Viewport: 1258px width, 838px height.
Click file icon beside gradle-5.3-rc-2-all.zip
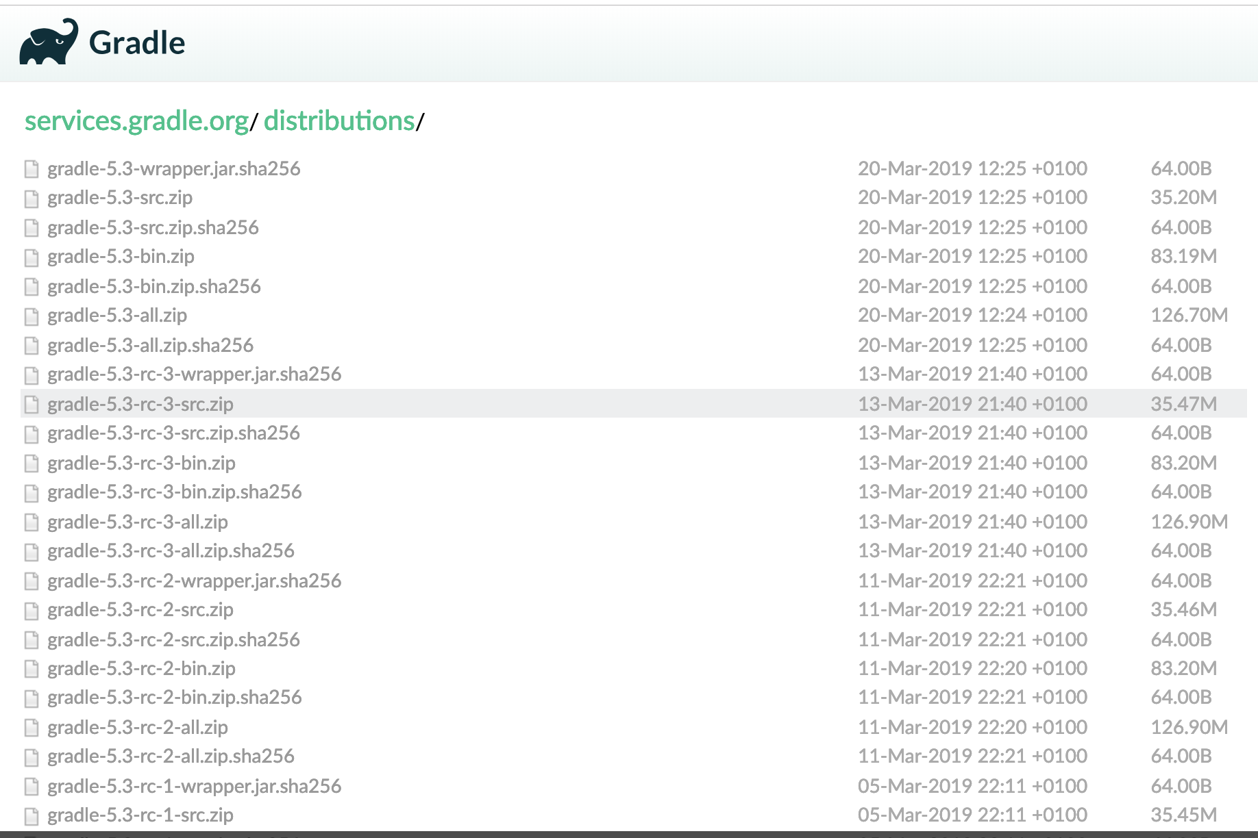click(32, 728)
